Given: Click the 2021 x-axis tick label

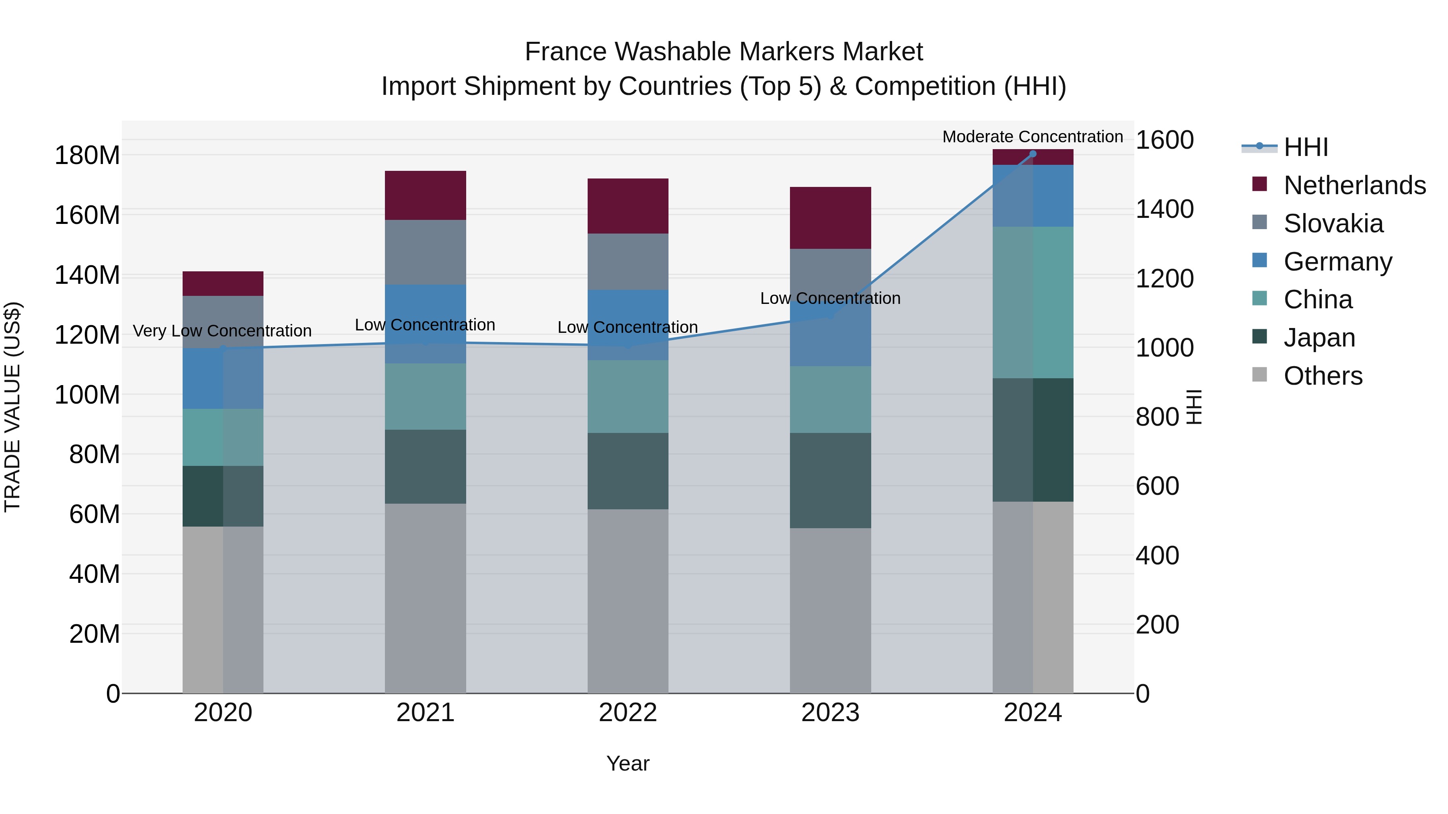Looking at the screenshot, I should [426, 713].
